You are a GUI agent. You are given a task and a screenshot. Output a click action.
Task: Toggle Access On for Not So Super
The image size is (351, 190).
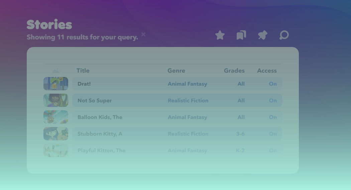273,100
